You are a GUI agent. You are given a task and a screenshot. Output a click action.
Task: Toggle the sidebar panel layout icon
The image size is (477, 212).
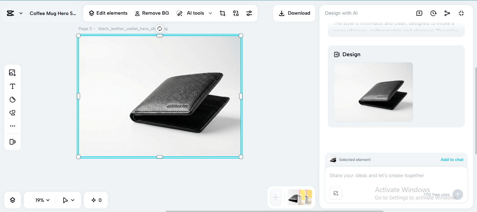13,142
